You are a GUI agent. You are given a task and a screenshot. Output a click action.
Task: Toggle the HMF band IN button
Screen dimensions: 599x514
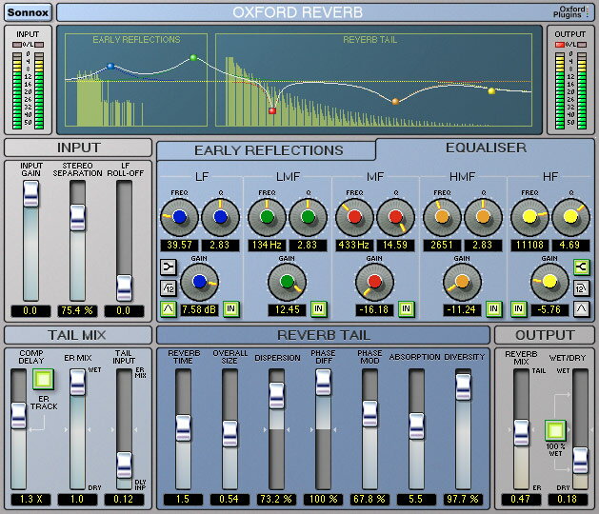tap(493, 308)
